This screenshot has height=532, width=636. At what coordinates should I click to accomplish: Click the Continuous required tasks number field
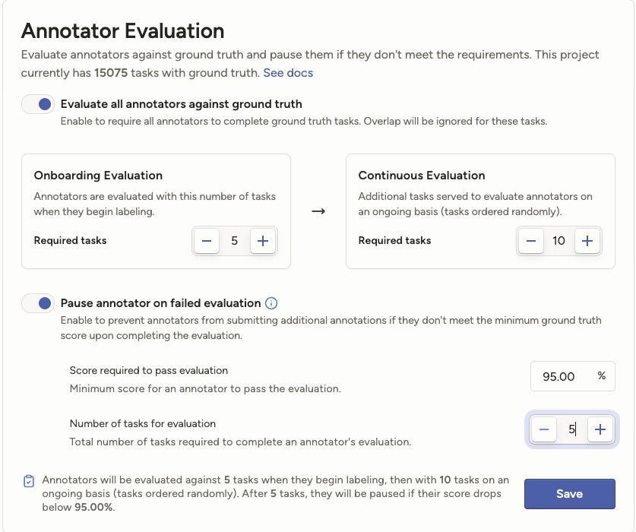point(558,241)
